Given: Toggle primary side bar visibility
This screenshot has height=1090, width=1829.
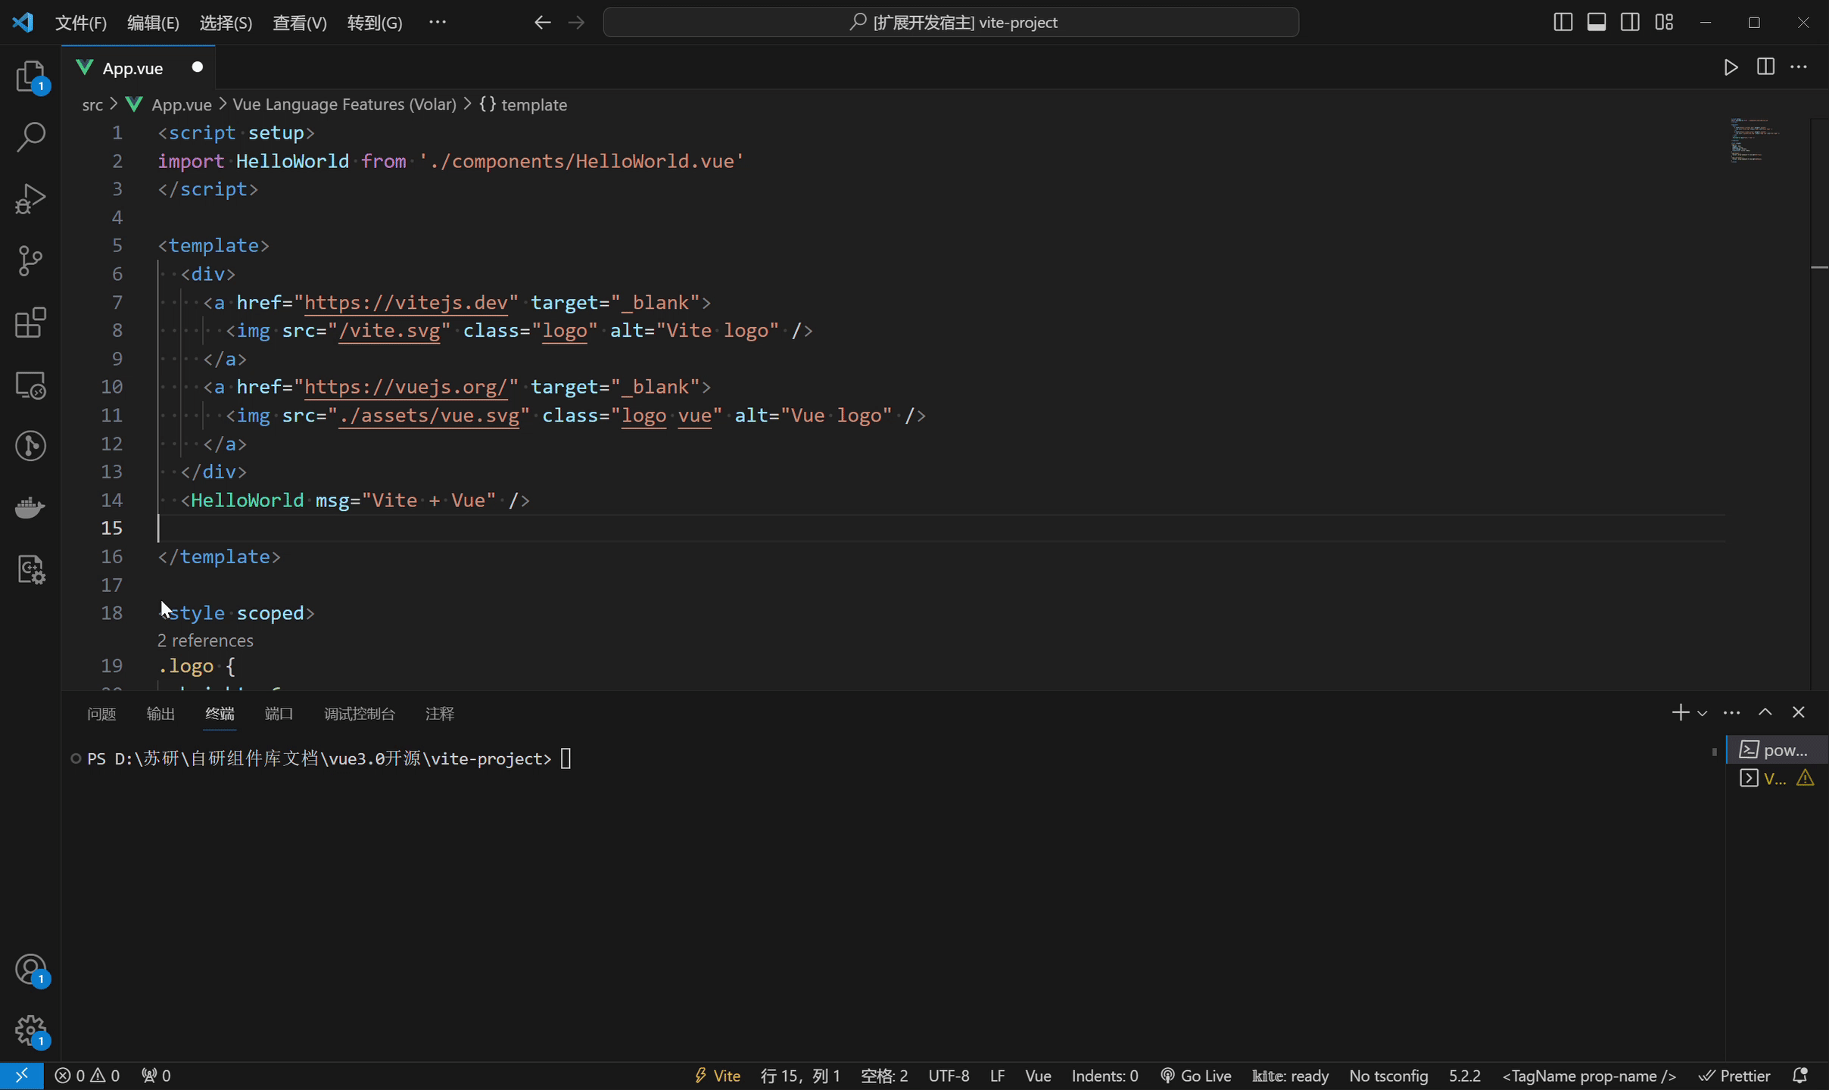Looking at the screenshot, I should click(x=1563, y=23).
